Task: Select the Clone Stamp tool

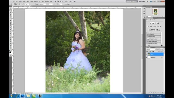Action: coord(11,24)
